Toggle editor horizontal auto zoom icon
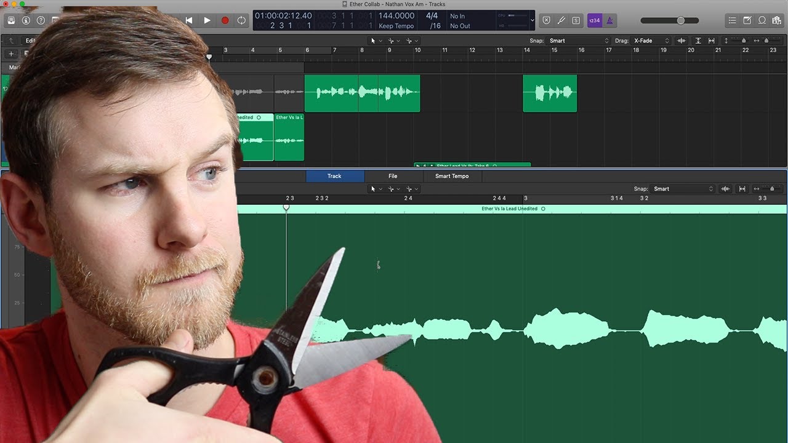Image resolution: width=788 pixels, height=443 pixels. click(x=742, y=189)
